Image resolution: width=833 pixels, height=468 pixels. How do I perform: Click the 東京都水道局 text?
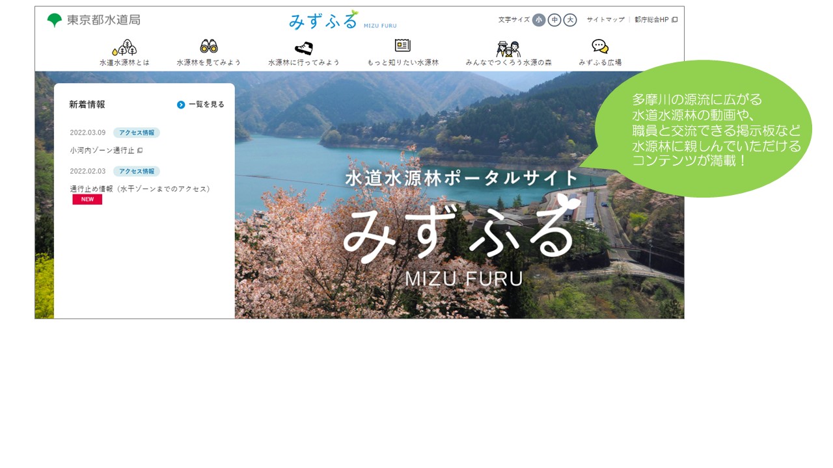103,20
